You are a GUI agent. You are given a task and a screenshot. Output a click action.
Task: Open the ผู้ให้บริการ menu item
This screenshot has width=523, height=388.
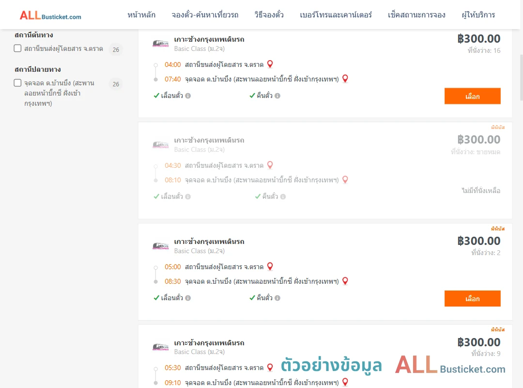coord(478,15)
